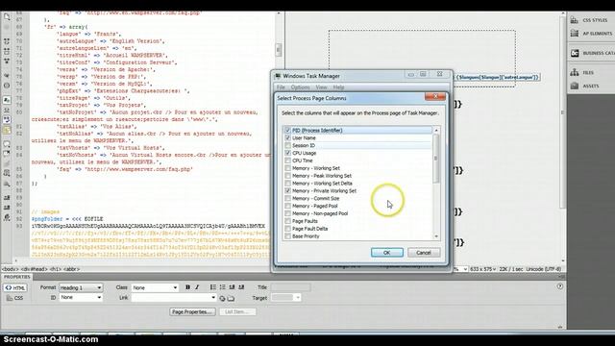Viewport: 615px width, 346px height.
Task: Toggle the Line Numbers coding toolbar icon
Action: [7, 100]
